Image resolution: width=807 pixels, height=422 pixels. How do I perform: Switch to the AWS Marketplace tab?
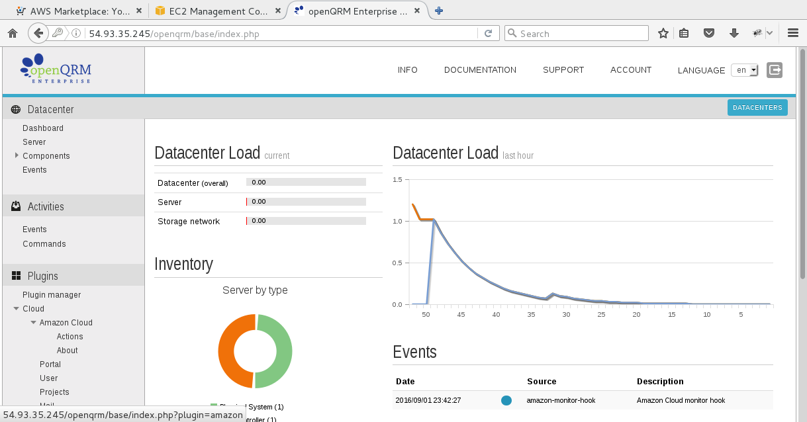(x=80, y=11)
